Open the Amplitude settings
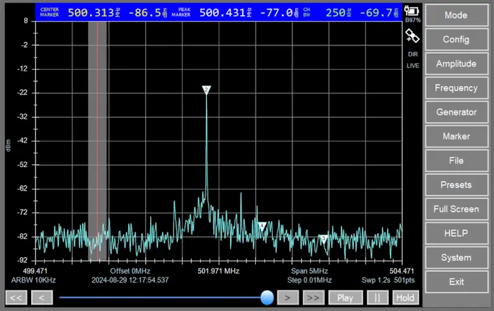 click(x=456, y=63)
